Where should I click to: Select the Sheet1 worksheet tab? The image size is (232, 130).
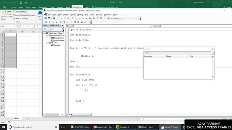coord(17,118)
